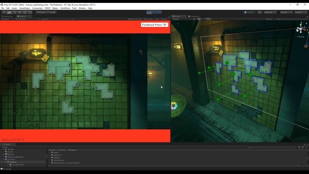Click the Step frame button
The height and width of the screenshot is (174, 309).
159,13
